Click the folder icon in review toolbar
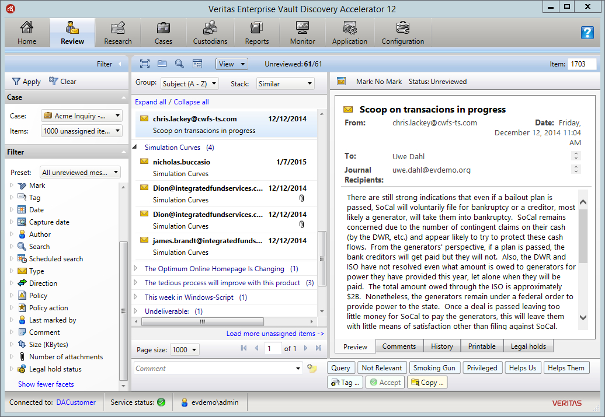Screen dimensions: 605x417 point(162,64)
